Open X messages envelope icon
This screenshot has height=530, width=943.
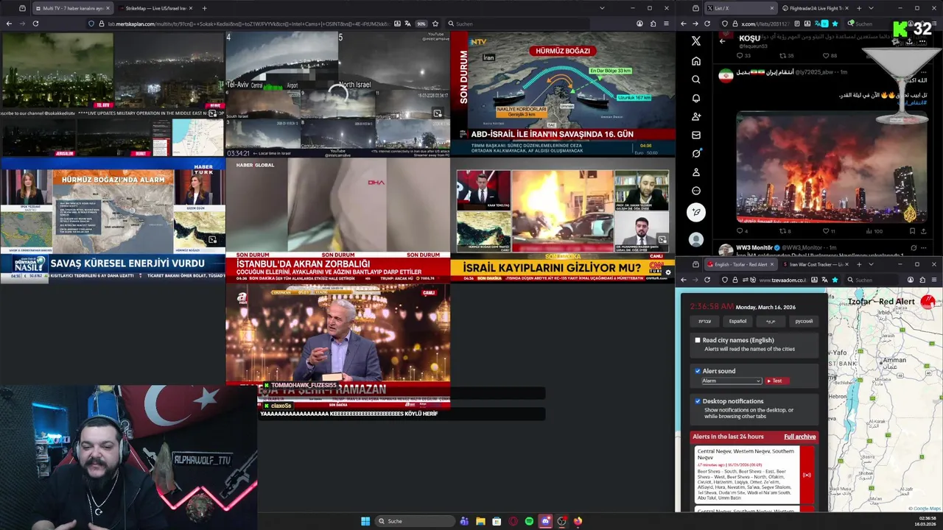696,135
